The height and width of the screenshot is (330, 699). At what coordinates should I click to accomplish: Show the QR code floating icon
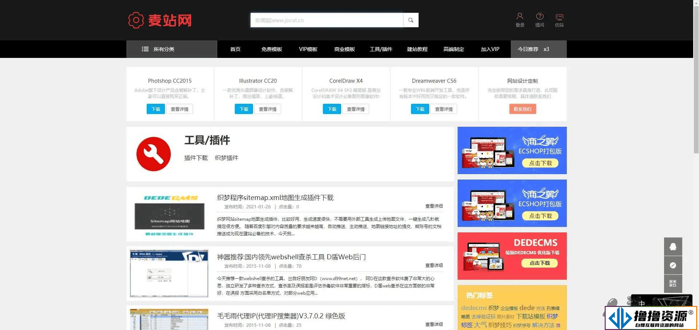coord(673,284)
